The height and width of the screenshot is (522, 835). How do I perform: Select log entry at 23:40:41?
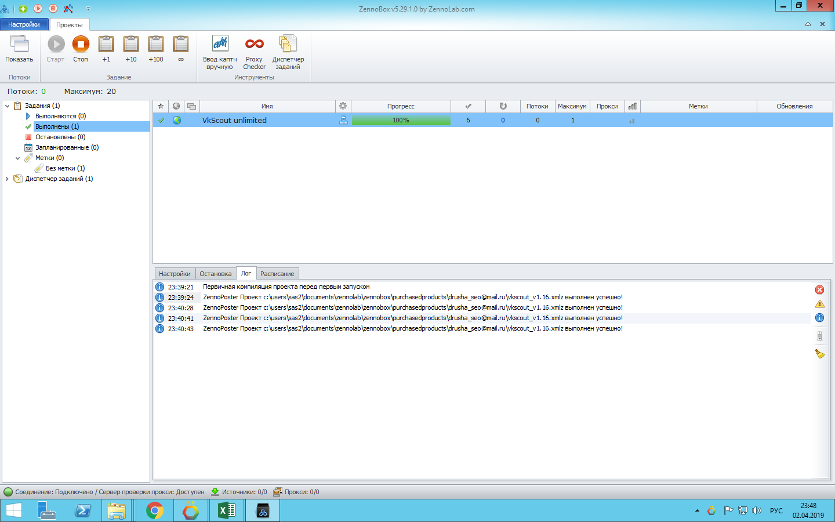click(482, 318)
